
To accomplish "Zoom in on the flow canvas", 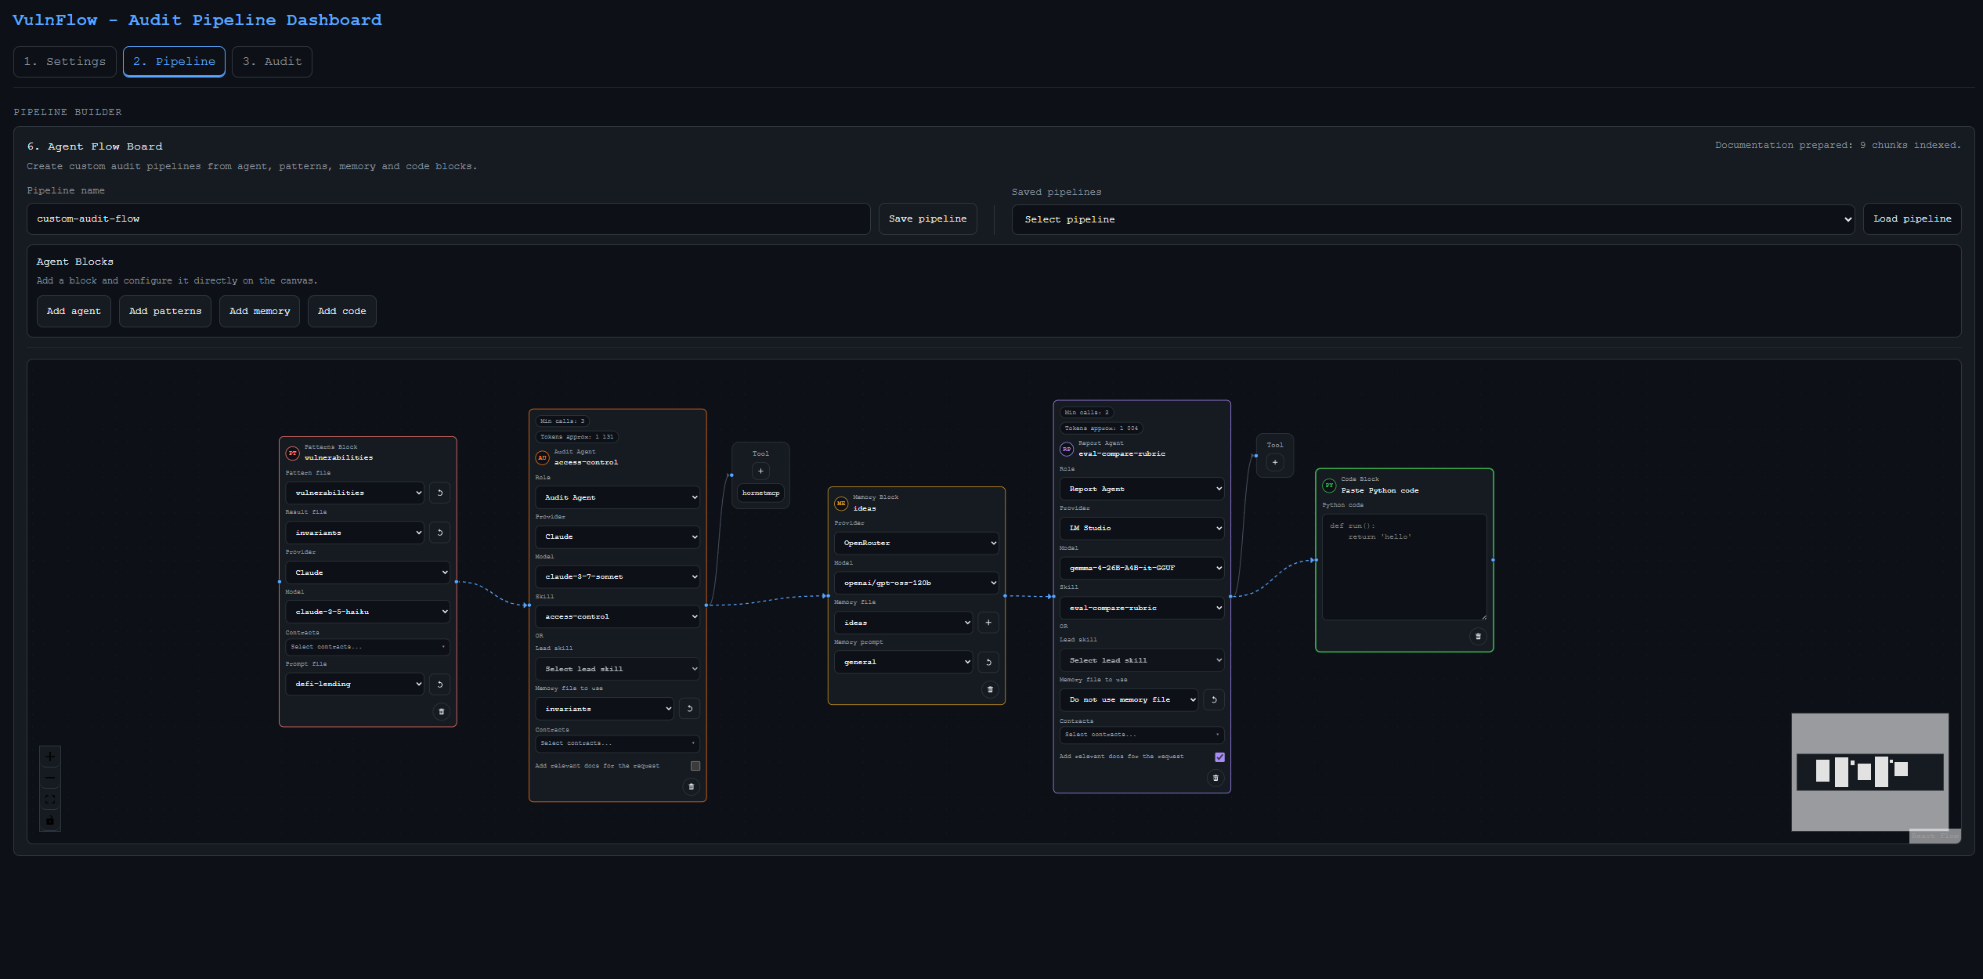I will 50,757.
